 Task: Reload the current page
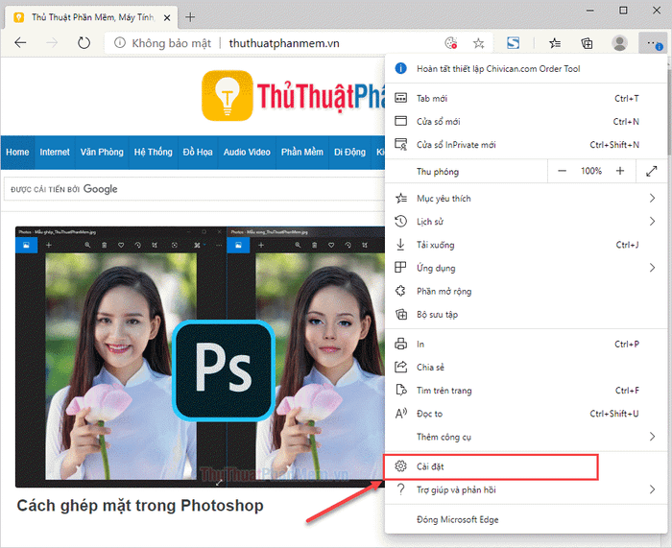click(84, 43)
